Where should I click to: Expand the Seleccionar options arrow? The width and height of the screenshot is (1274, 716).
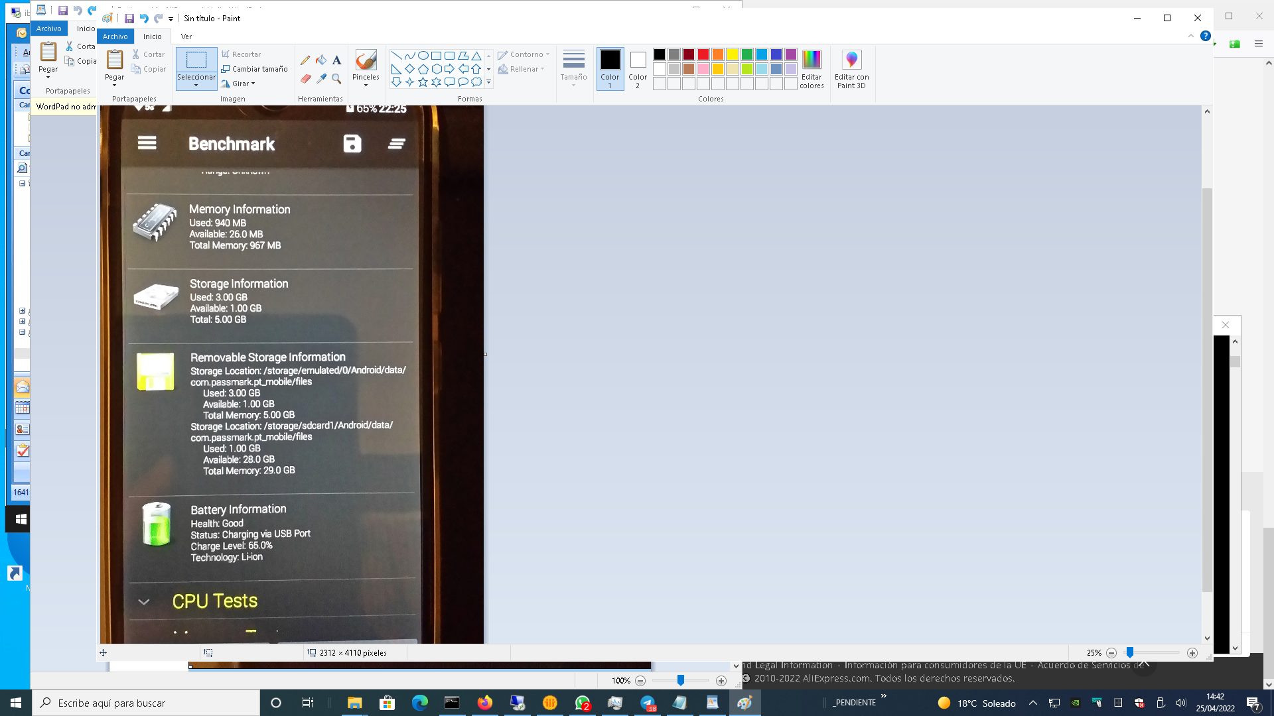(196, 86)
